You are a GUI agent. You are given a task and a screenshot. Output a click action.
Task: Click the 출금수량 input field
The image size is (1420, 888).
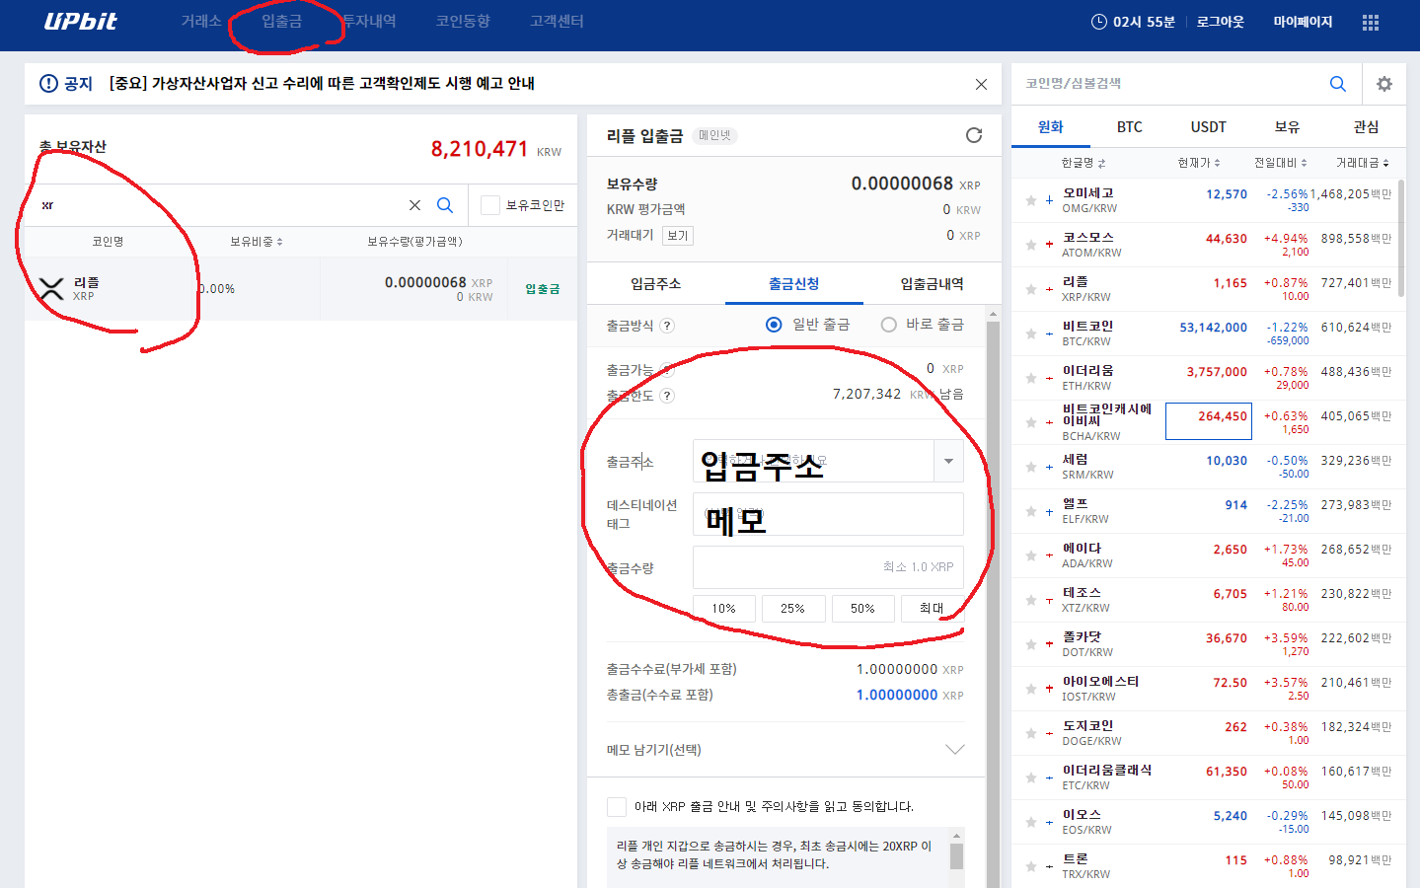828,567
